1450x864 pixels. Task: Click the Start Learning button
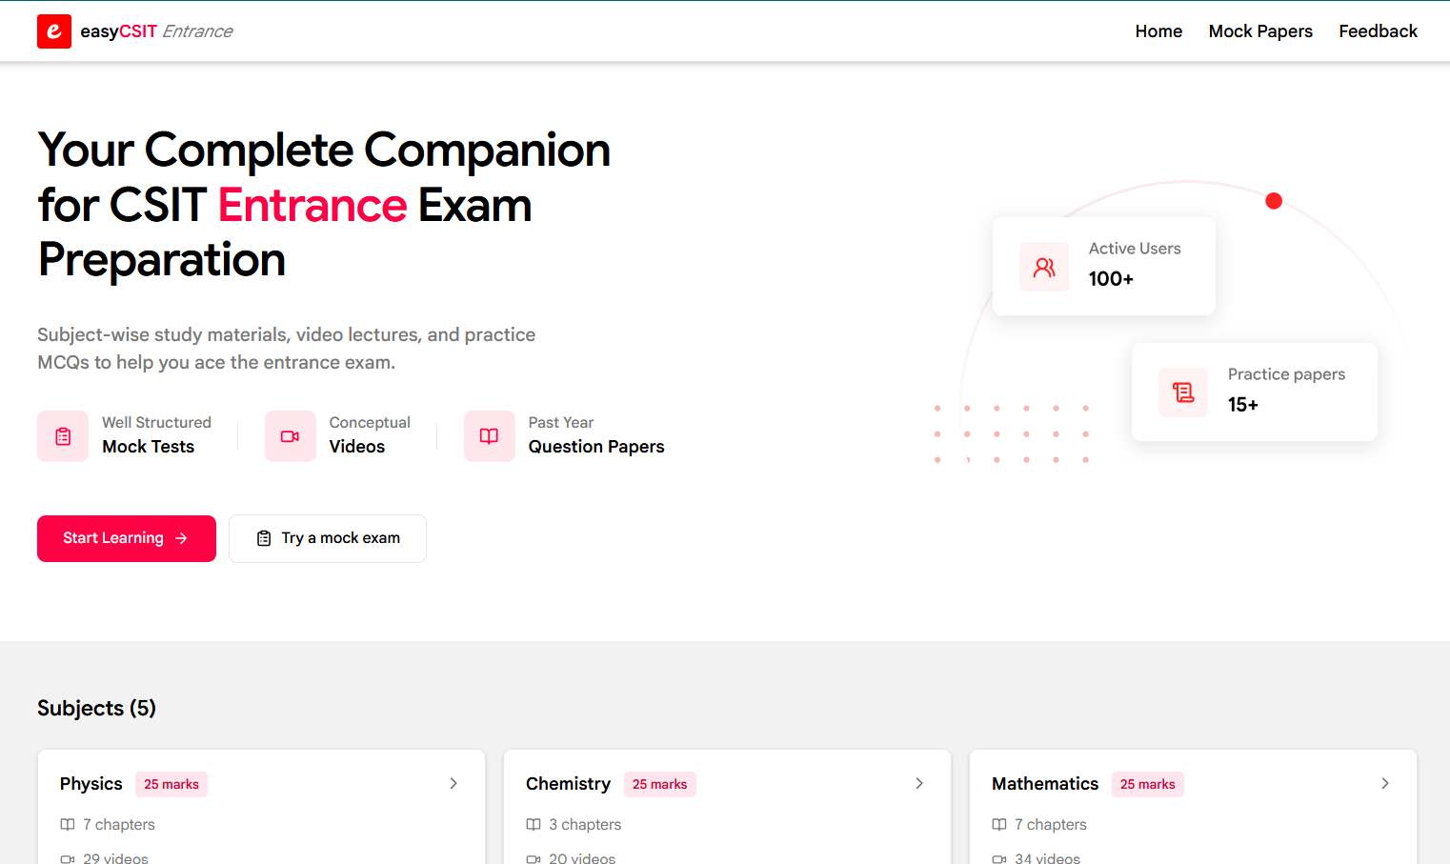point(127,538)
